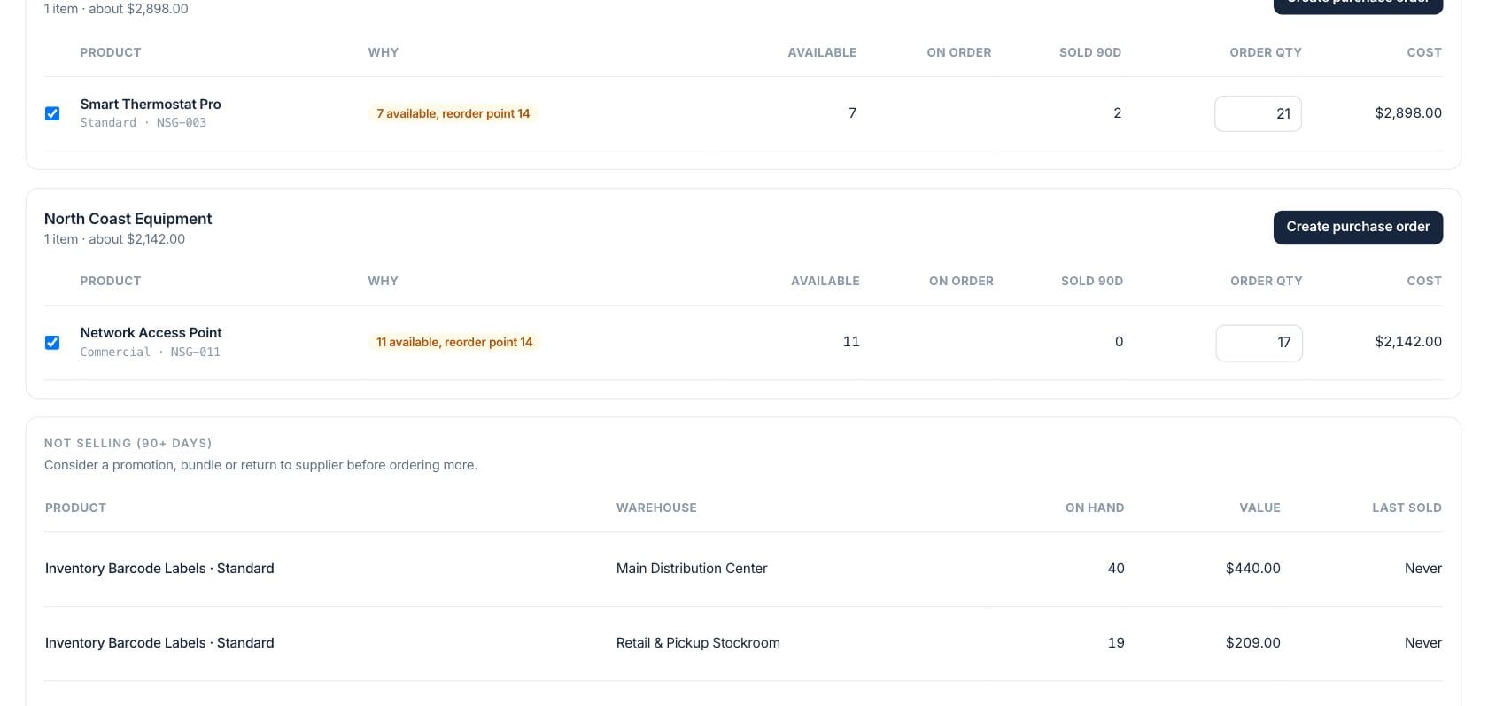
Task: Click the "7 available, reorder point 14" badge
Action: click(x=453, y=113)
